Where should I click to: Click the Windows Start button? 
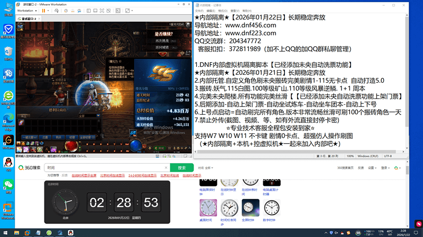point(5,232)
